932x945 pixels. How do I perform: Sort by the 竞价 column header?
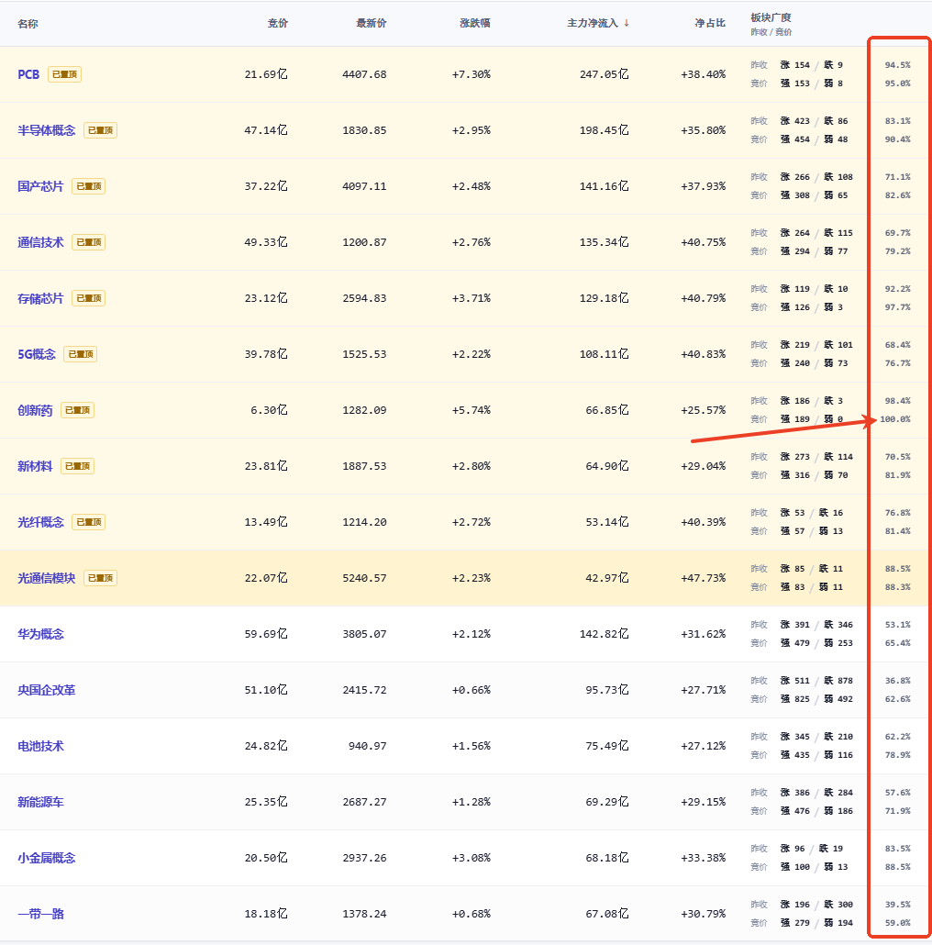pyautogui.click(x=278, y=23)
